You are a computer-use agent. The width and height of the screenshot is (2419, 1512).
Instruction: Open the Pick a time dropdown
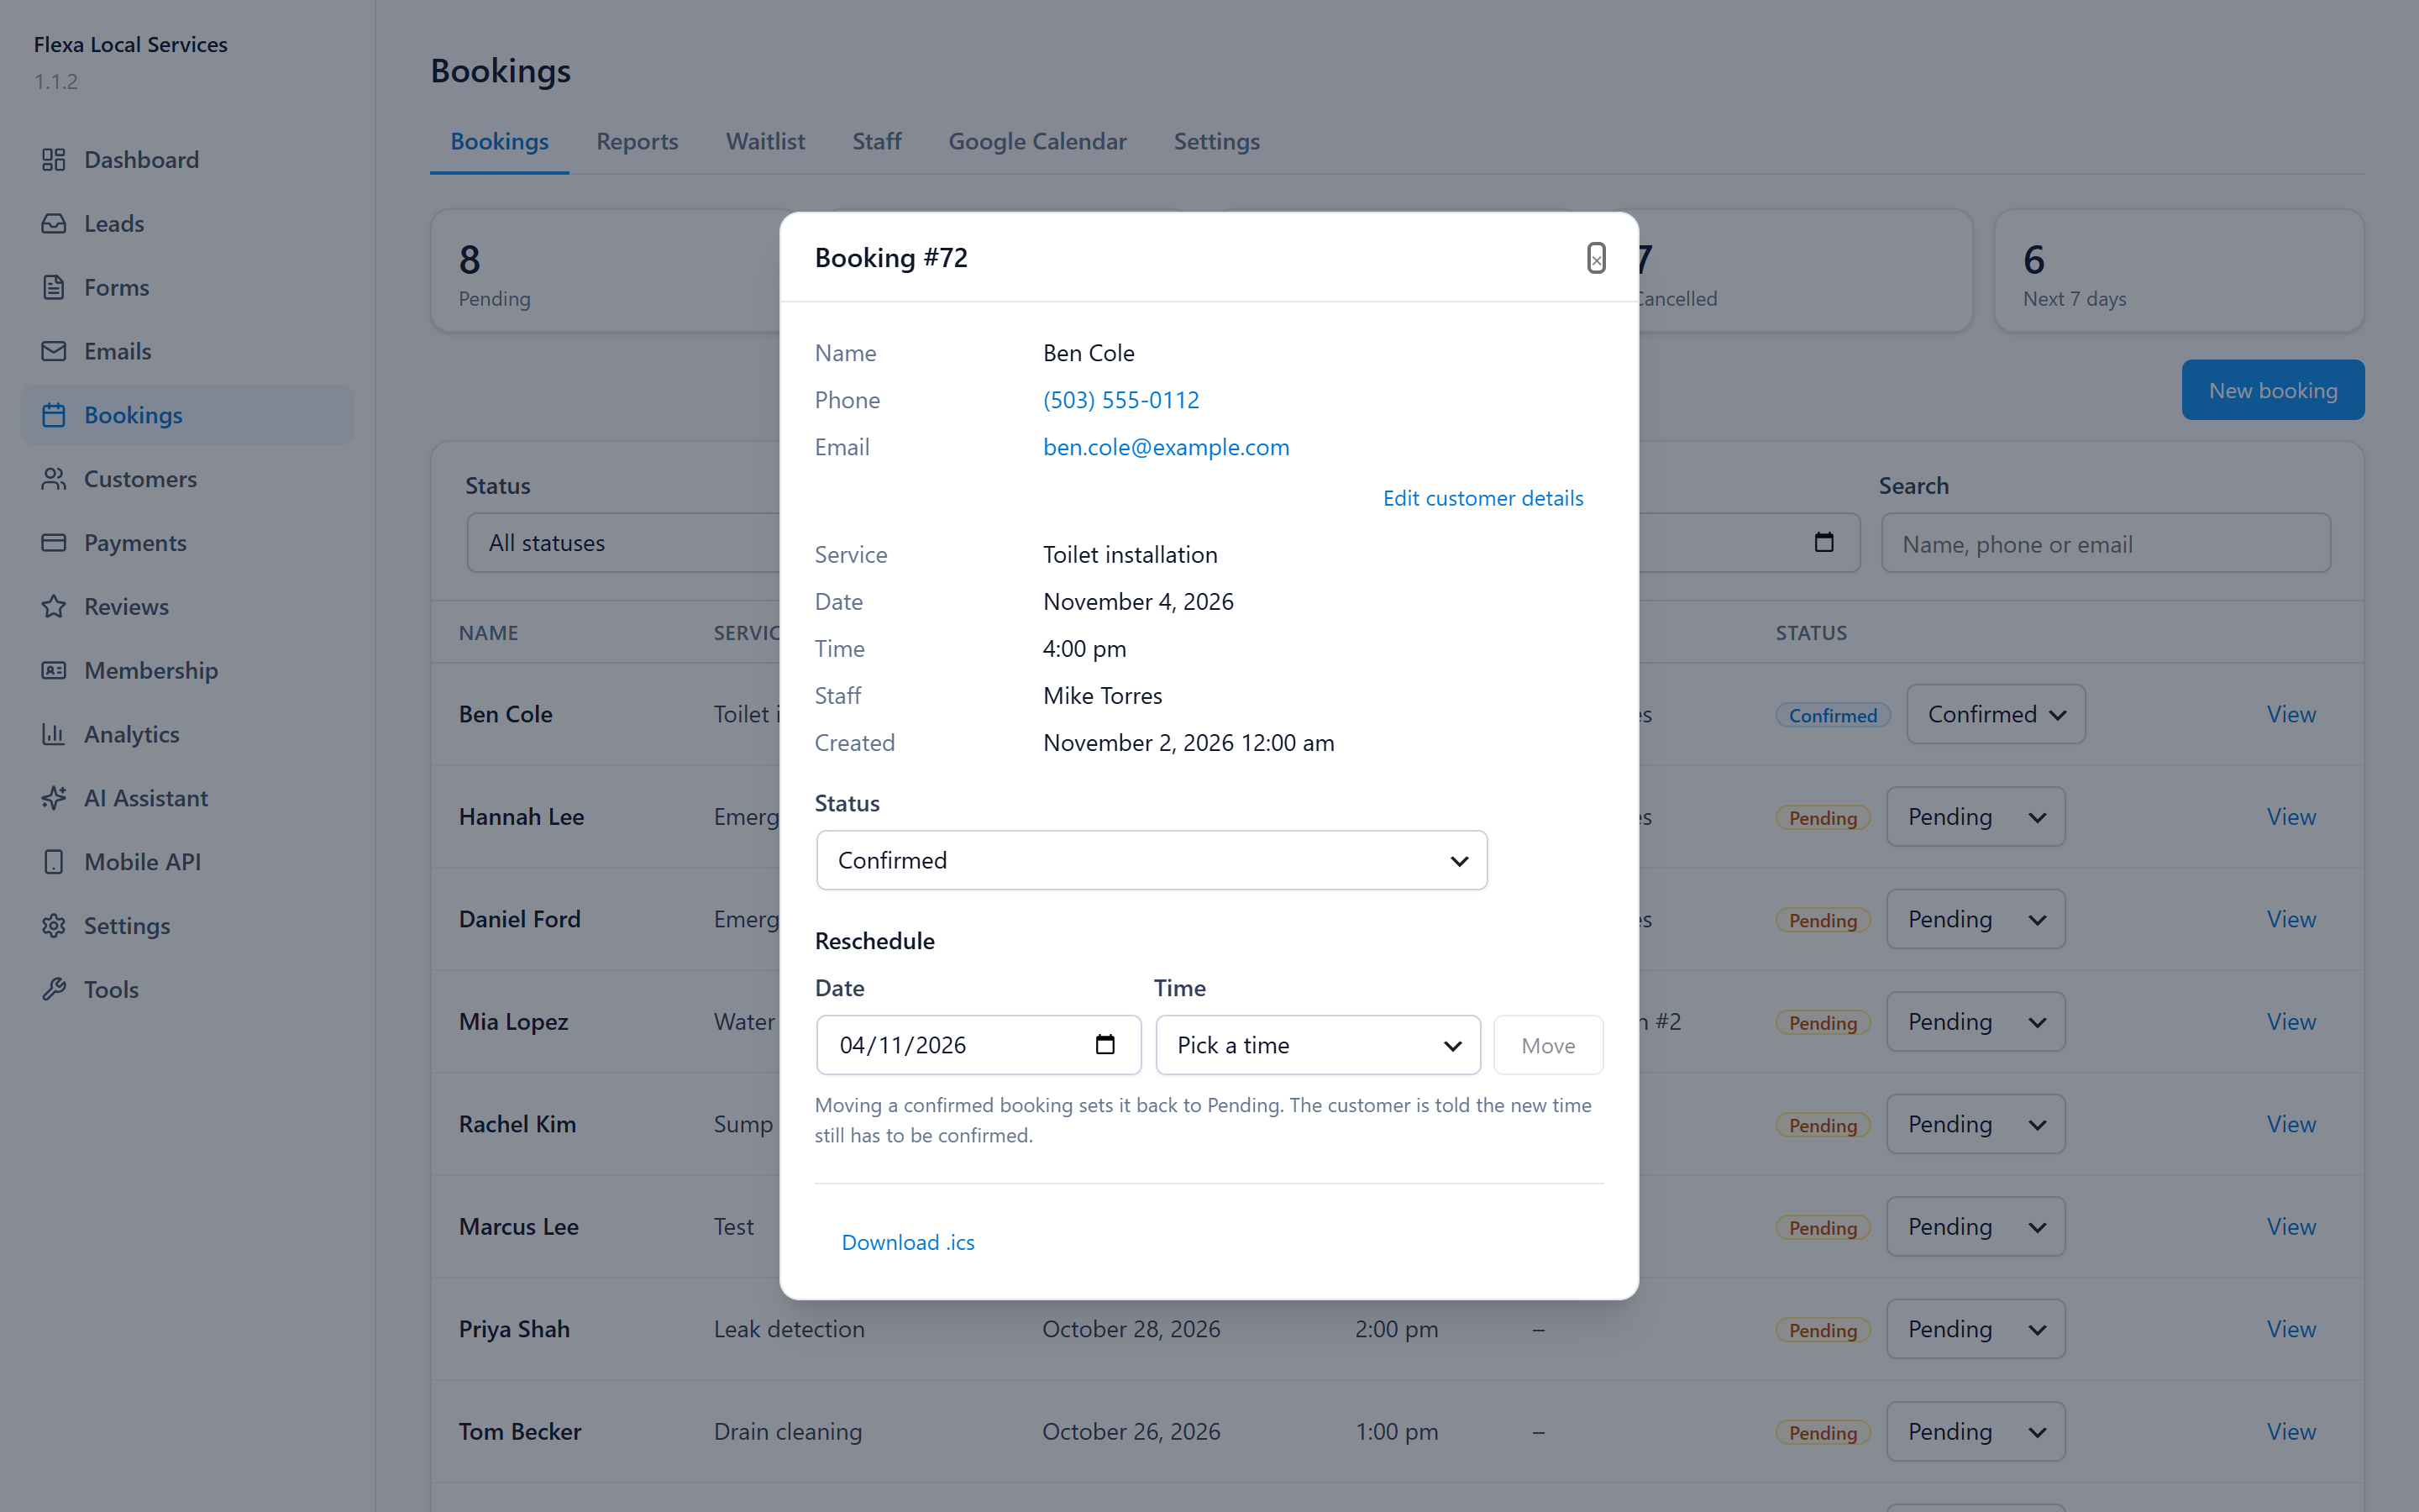tap(1318, 1045)
